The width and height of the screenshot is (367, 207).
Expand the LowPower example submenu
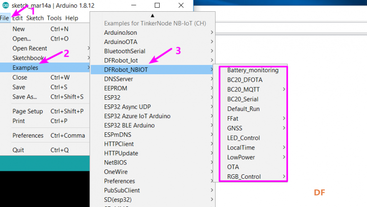tap(253, 157)
